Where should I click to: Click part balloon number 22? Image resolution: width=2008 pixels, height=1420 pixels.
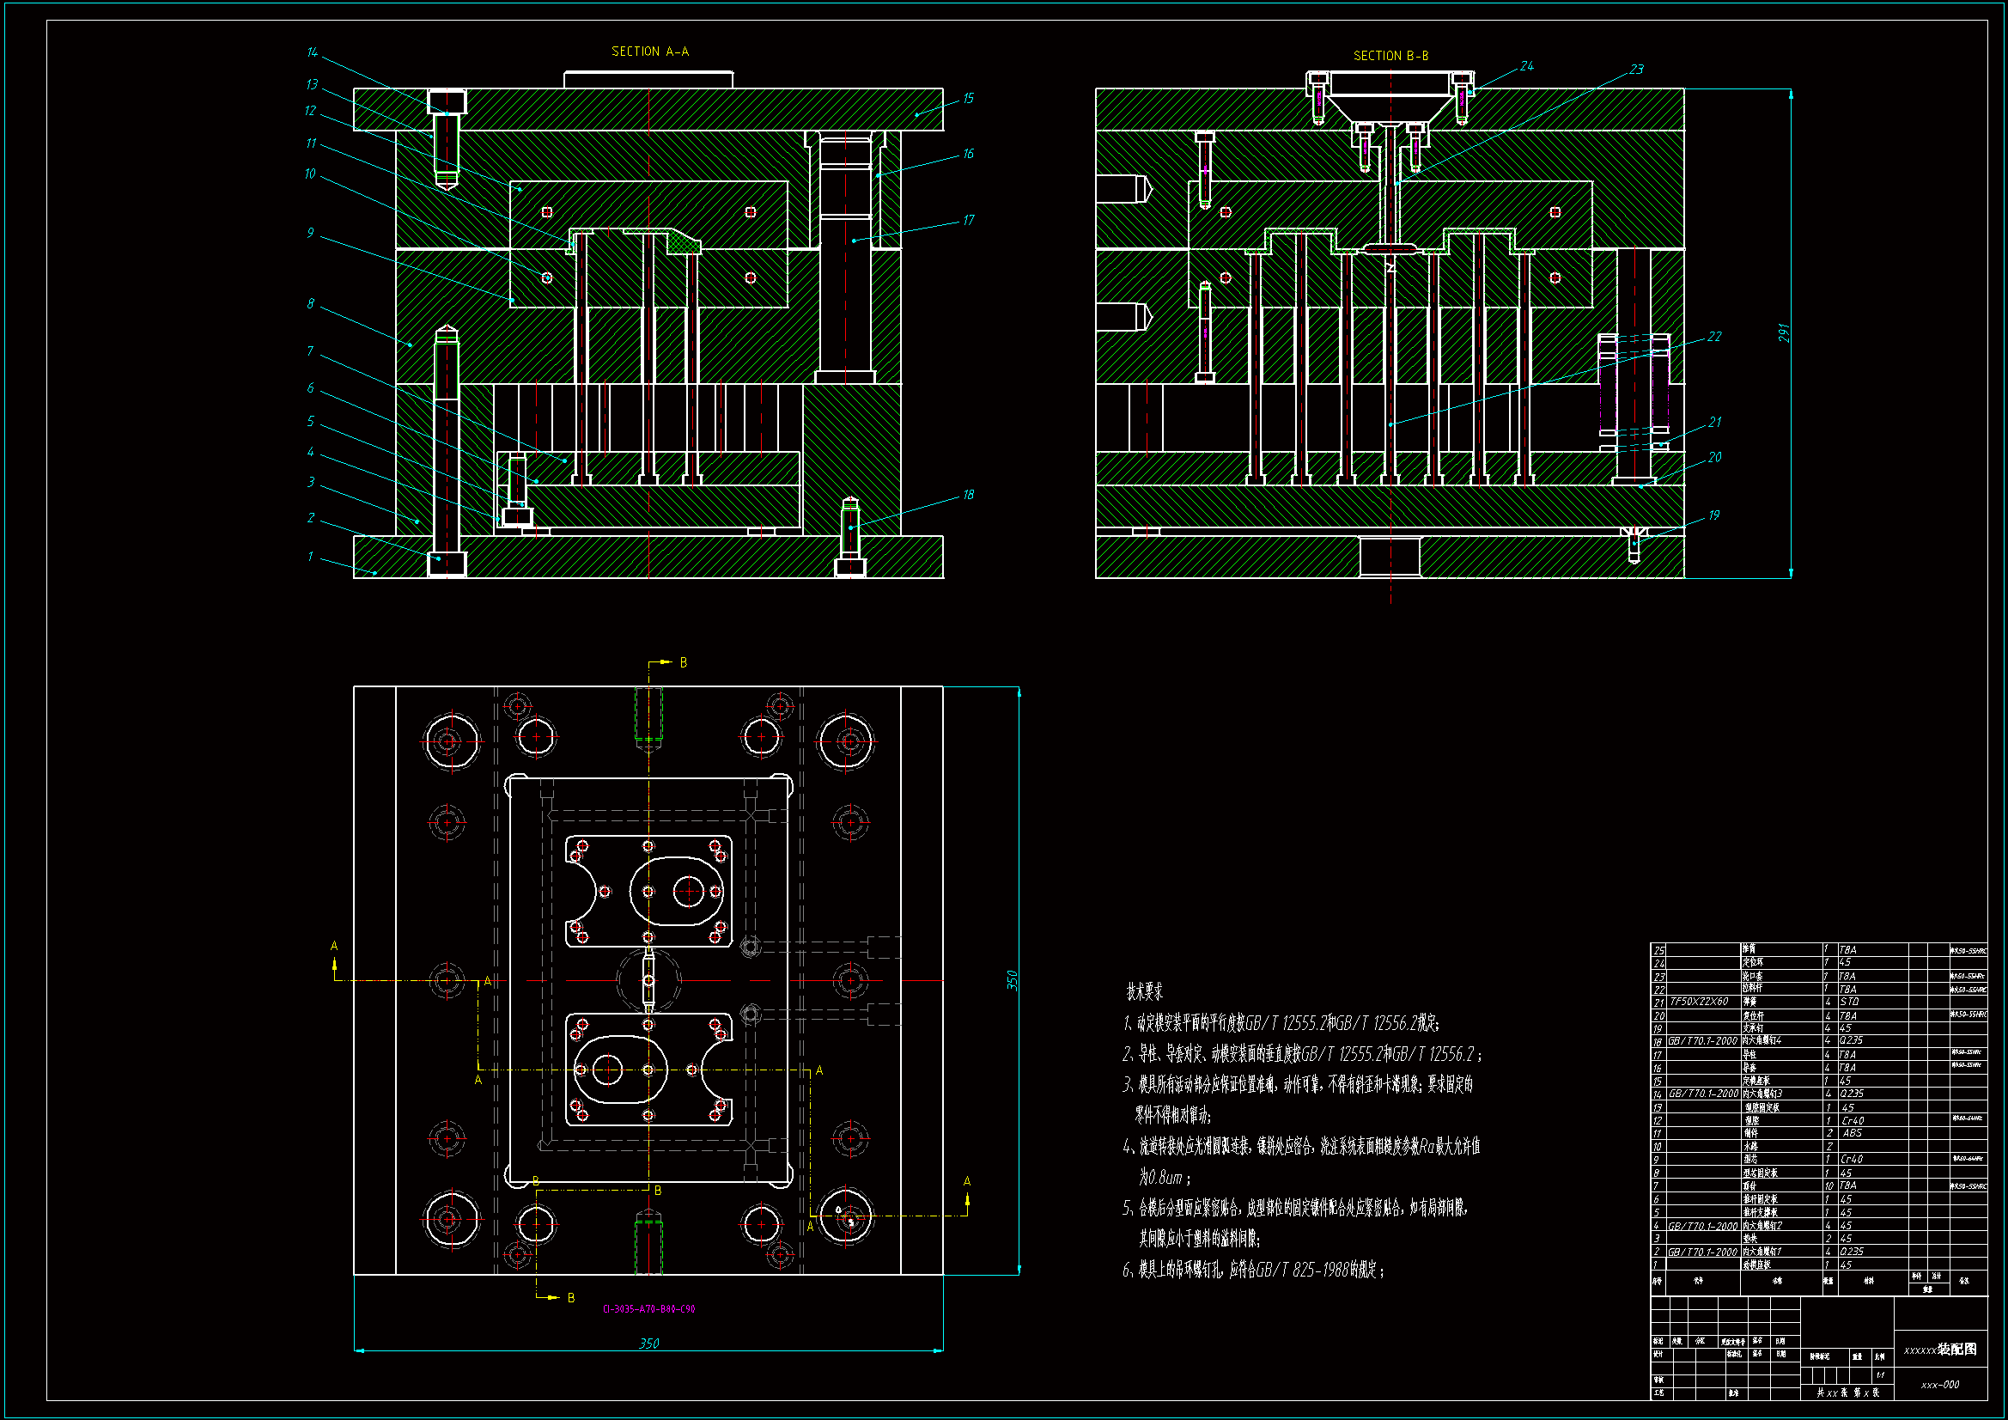1714,337
